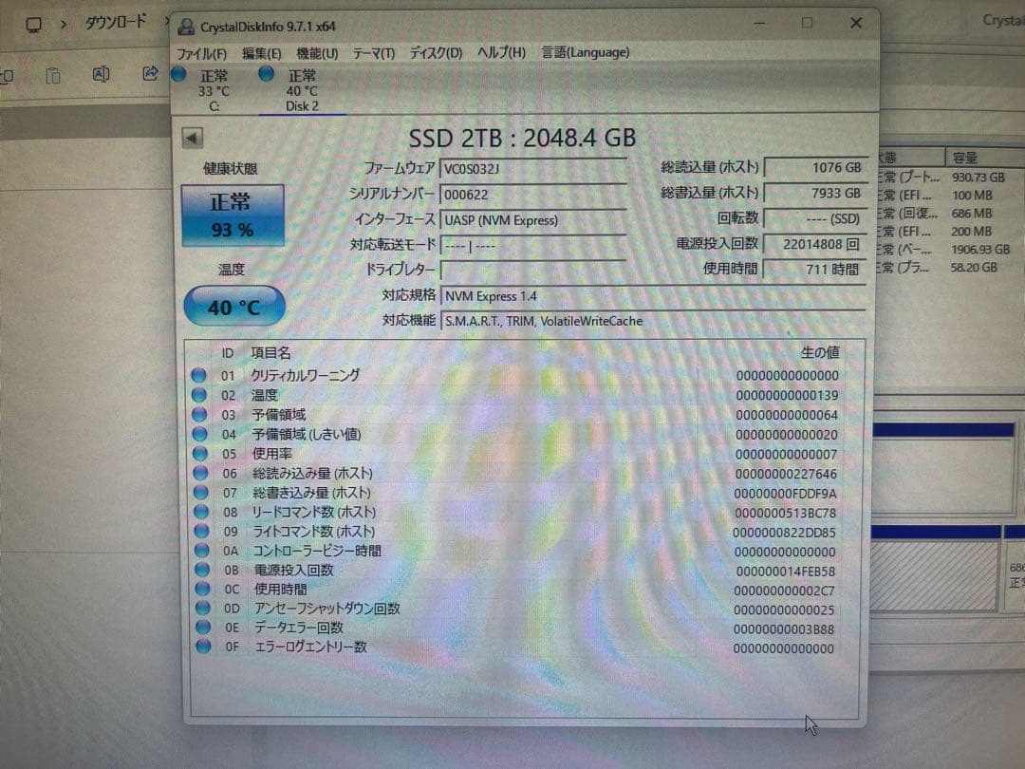Click the share icon in Explorer toolbar
1025x769 pixels.
(x=150, y=73)
